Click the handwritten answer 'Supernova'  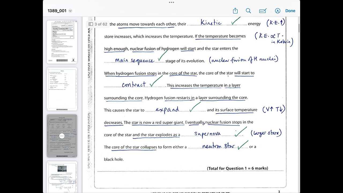coord(208,134)
